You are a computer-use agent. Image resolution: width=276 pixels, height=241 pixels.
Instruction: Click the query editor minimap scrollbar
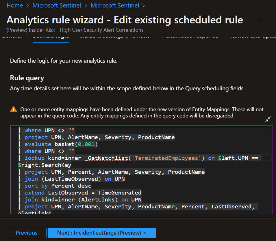pyautogui.click(x=269, y=170)
